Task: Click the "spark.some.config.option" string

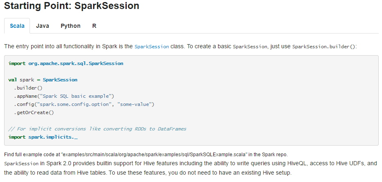Action: point(75,104)
